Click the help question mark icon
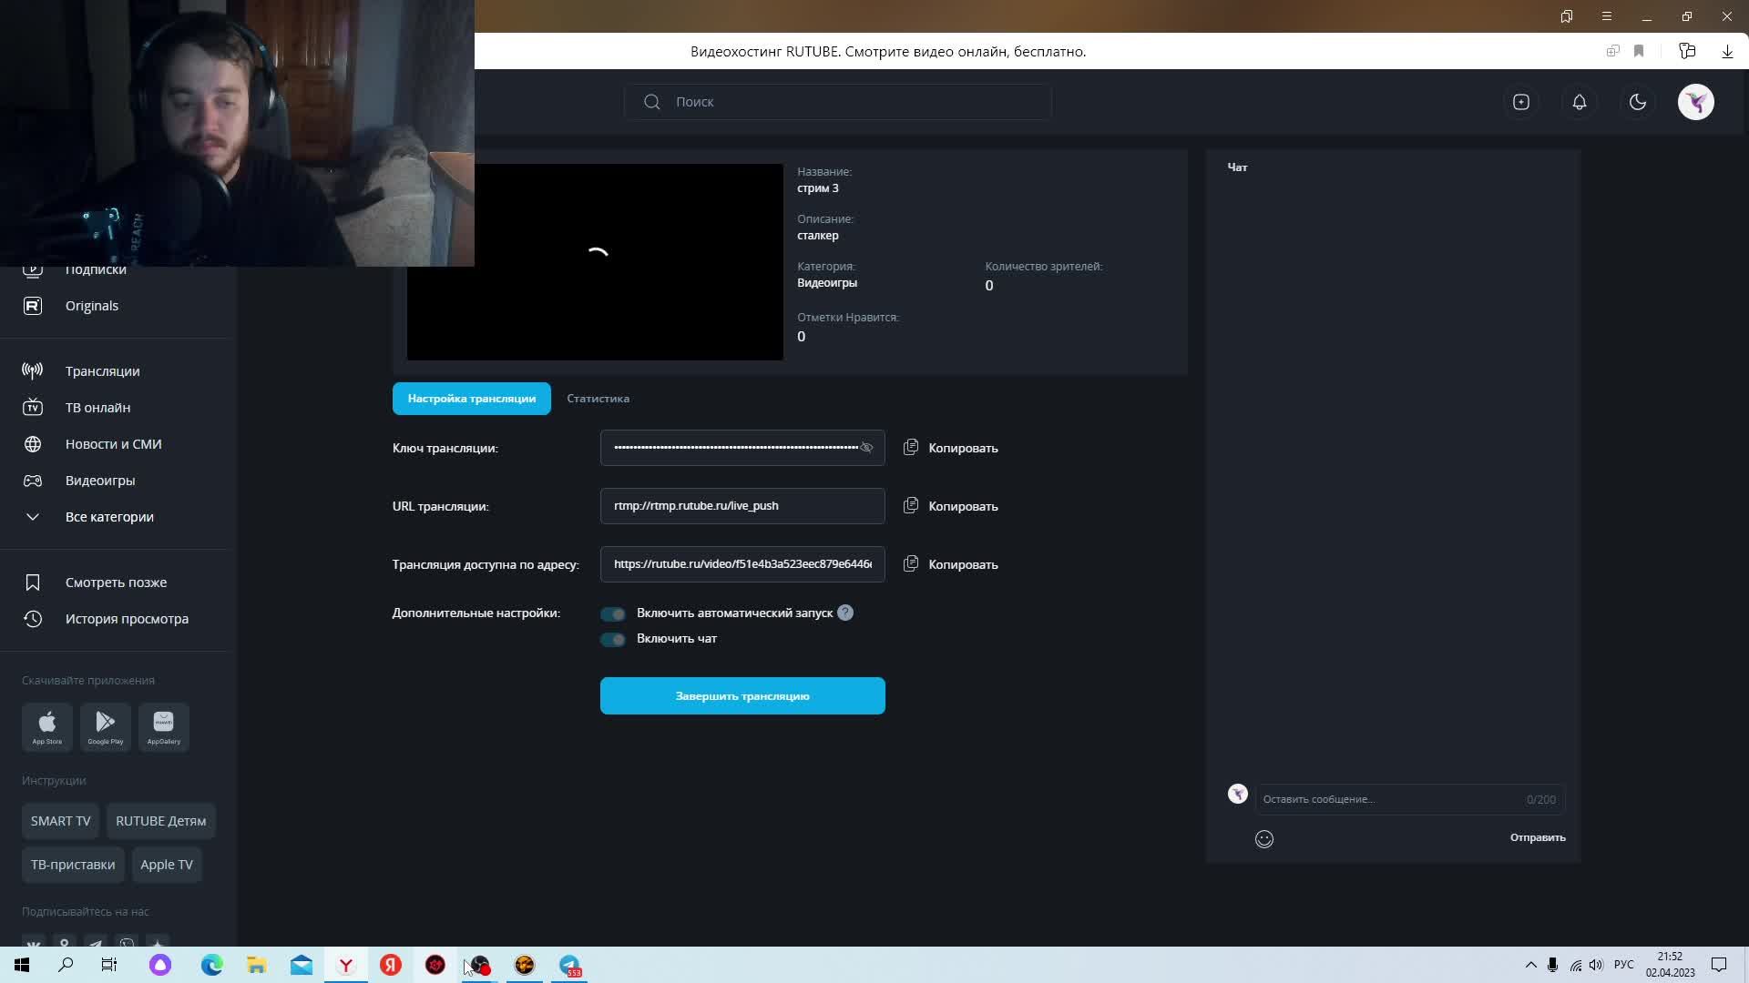 844,613
